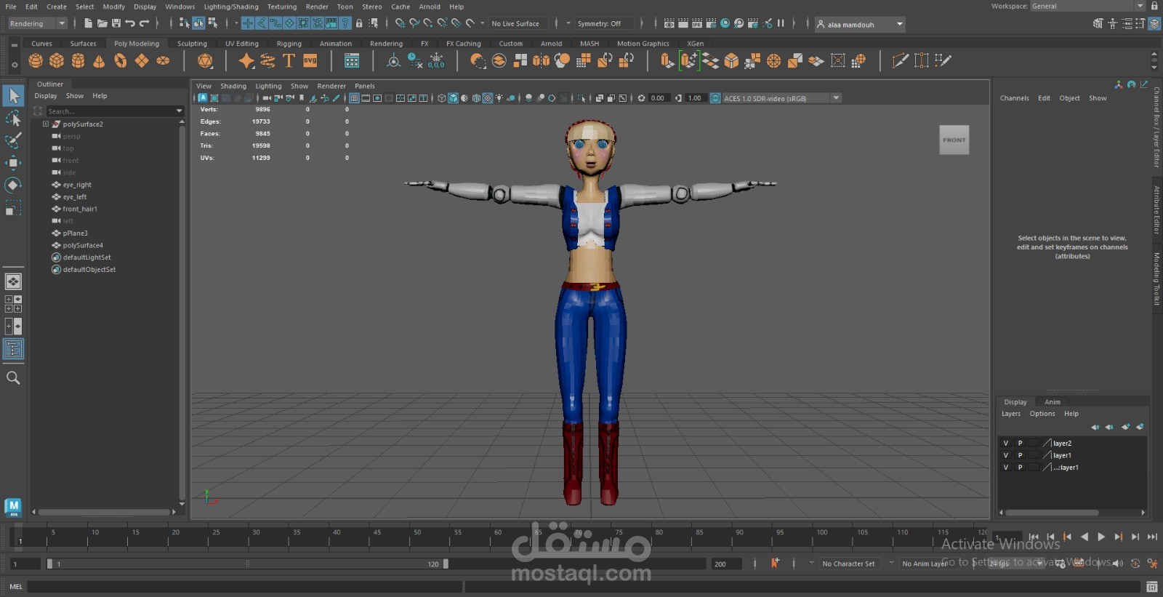Open the Modify menu
1163x597 pixels.
113,7
